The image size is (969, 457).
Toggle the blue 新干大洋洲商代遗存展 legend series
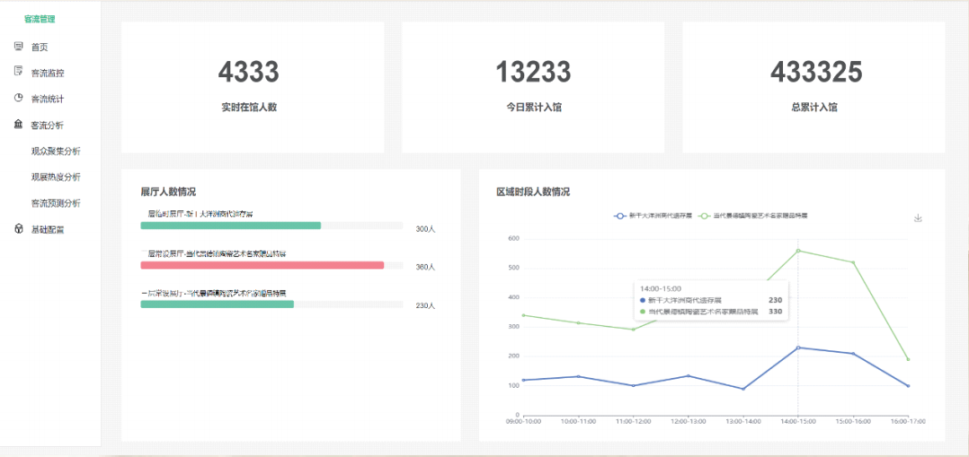(653, 216)
